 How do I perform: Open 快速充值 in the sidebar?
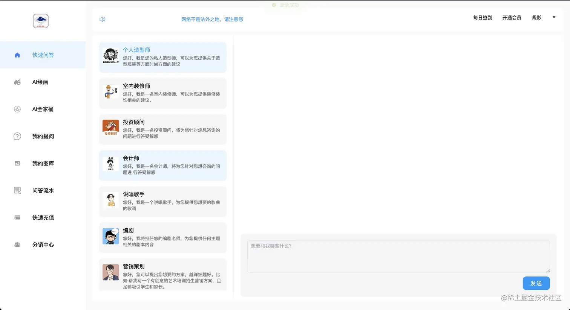(x=43, y=217)
